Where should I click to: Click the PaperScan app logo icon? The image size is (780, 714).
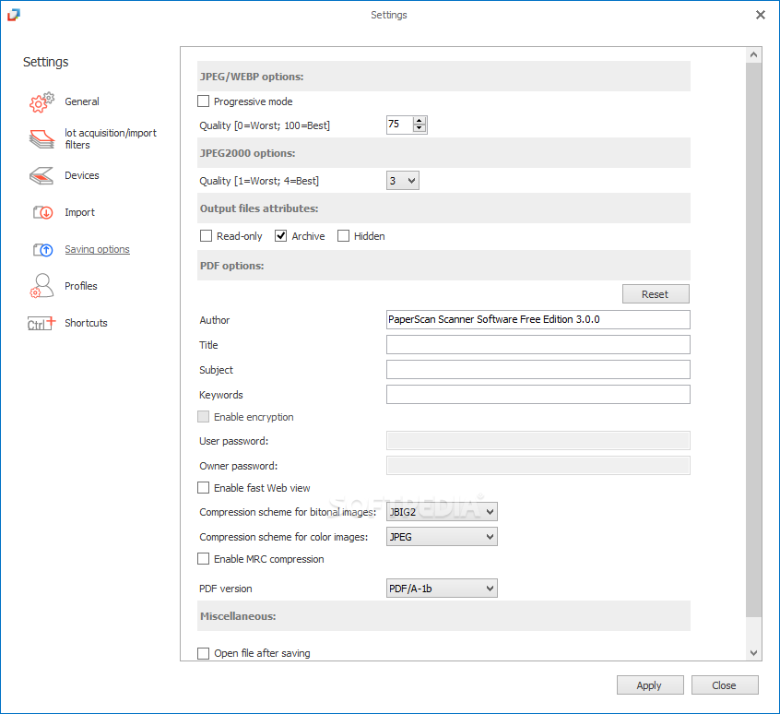[x=14, y=15]
